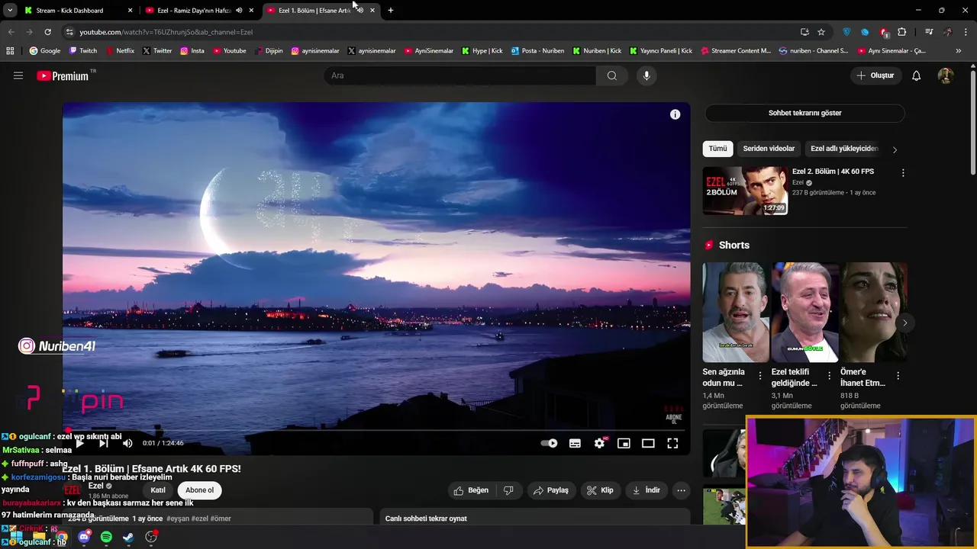
Task: Open the Ezel channel avatar
Action: [x=72, y=490]
